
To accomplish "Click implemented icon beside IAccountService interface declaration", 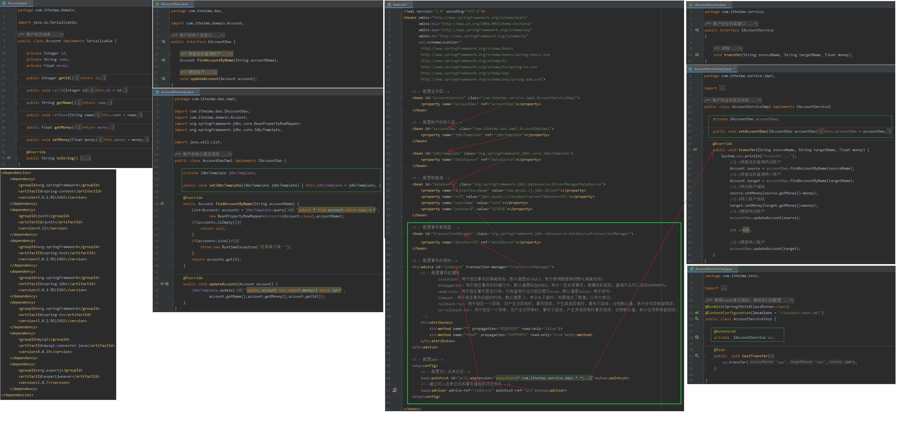I will pyautogui.click(x=697, y=30).
